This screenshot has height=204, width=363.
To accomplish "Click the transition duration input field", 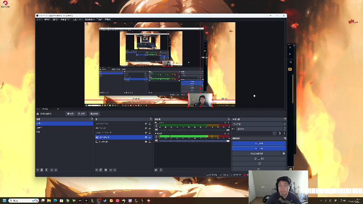I will [259, 129].
